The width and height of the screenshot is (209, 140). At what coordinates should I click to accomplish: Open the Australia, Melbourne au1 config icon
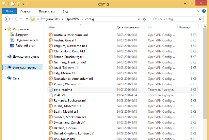[x=51, y=35]
